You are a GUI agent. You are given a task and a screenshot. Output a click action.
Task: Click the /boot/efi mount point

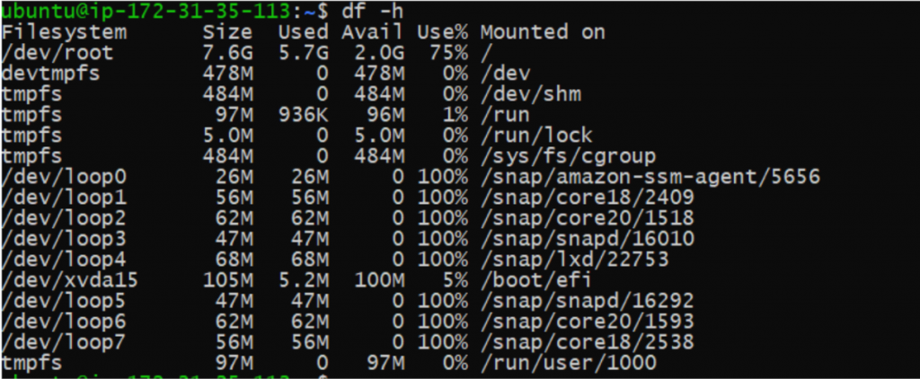537,280
